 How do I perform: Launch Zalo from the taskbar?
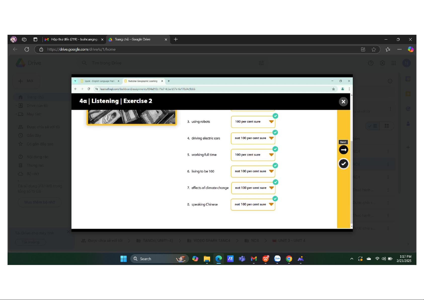click(x=277, y=259)
